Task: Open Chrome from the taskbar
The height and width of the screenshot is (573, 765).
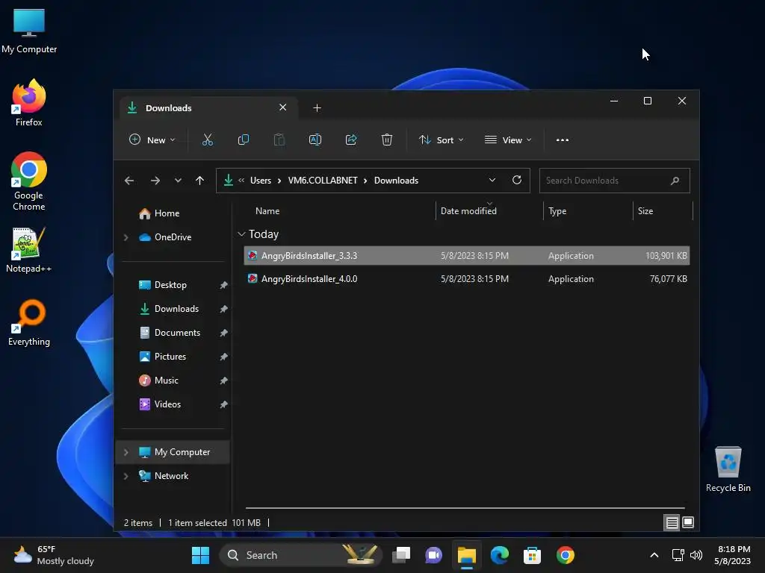Action: pos(565,555)
